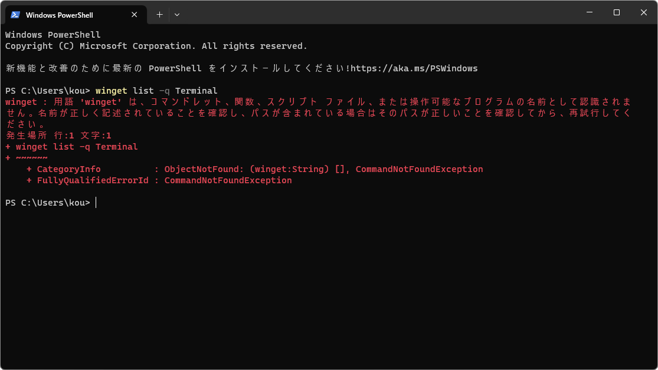Select the Windows PowerShell tab
This screenshot has width=658, height=370.
click(76, 15)
